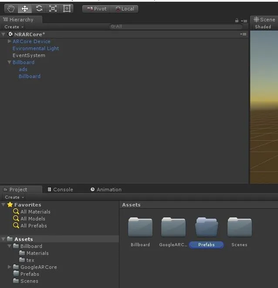Image resolution: width=278 pixels, height=288 pixels.
Task: Switch to the Animation tab
Action: coord(106,190)
